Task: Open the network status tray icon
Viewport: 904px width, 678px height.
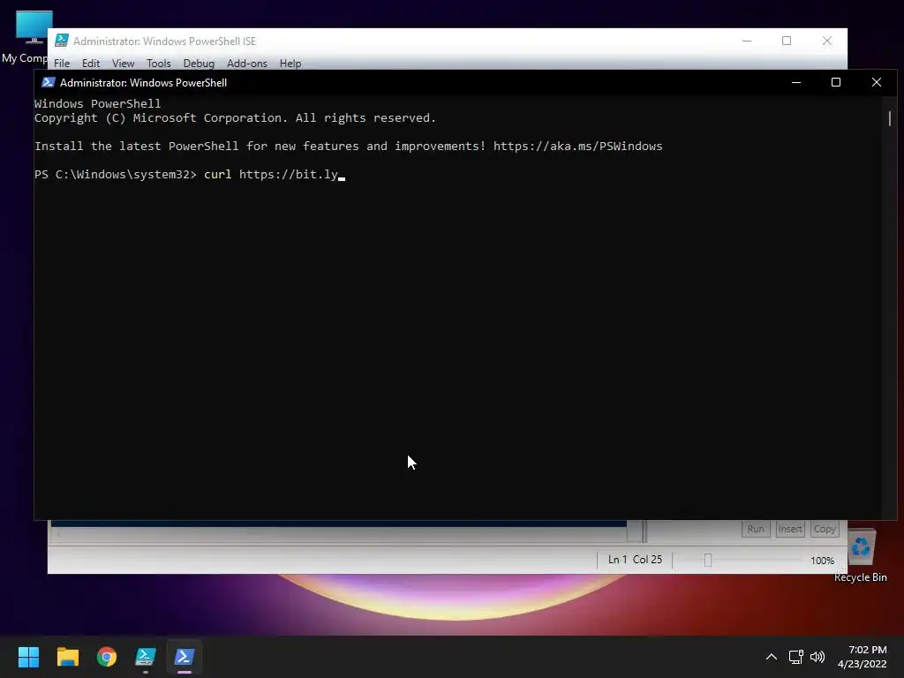Action: click(796, 657)
